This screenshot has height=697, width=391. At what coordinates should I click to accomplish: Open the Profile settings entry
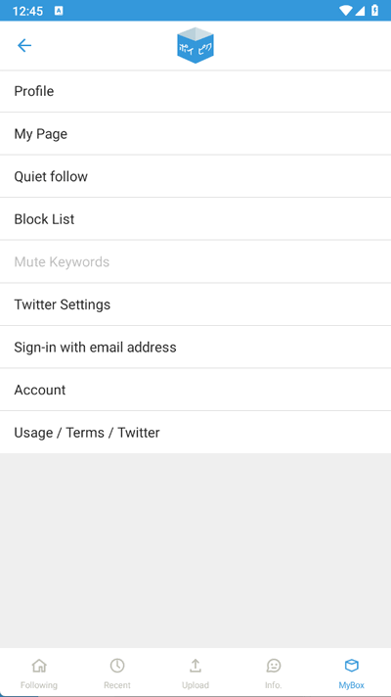coord(195,91)
